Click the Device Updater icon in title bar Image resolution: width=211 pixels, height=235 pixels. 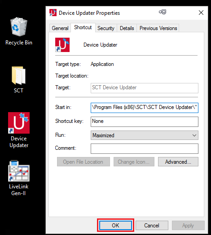[53, 13]
